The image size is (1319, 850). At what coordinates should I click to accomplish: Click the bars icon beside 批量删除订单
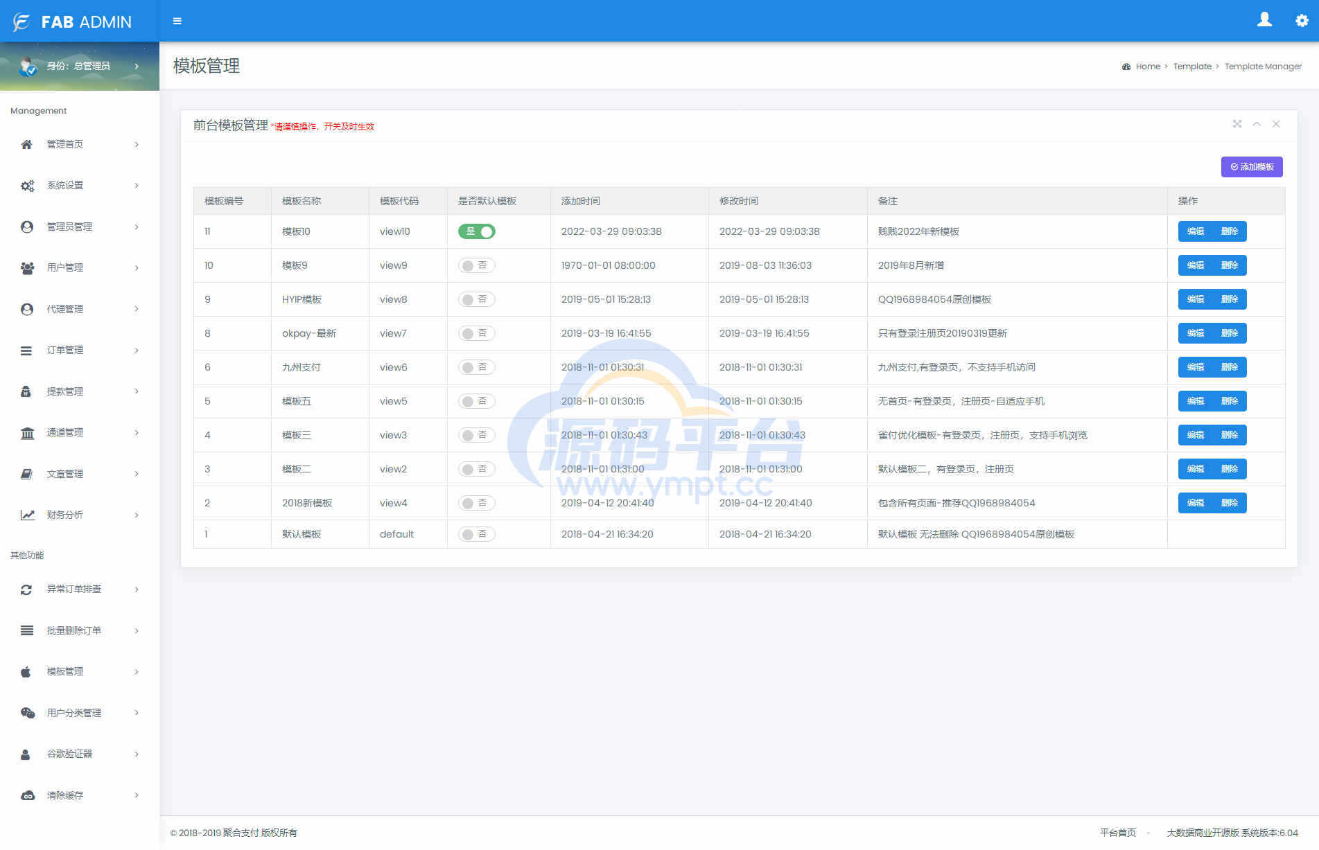pyautogui.click(x=26, y=630)
